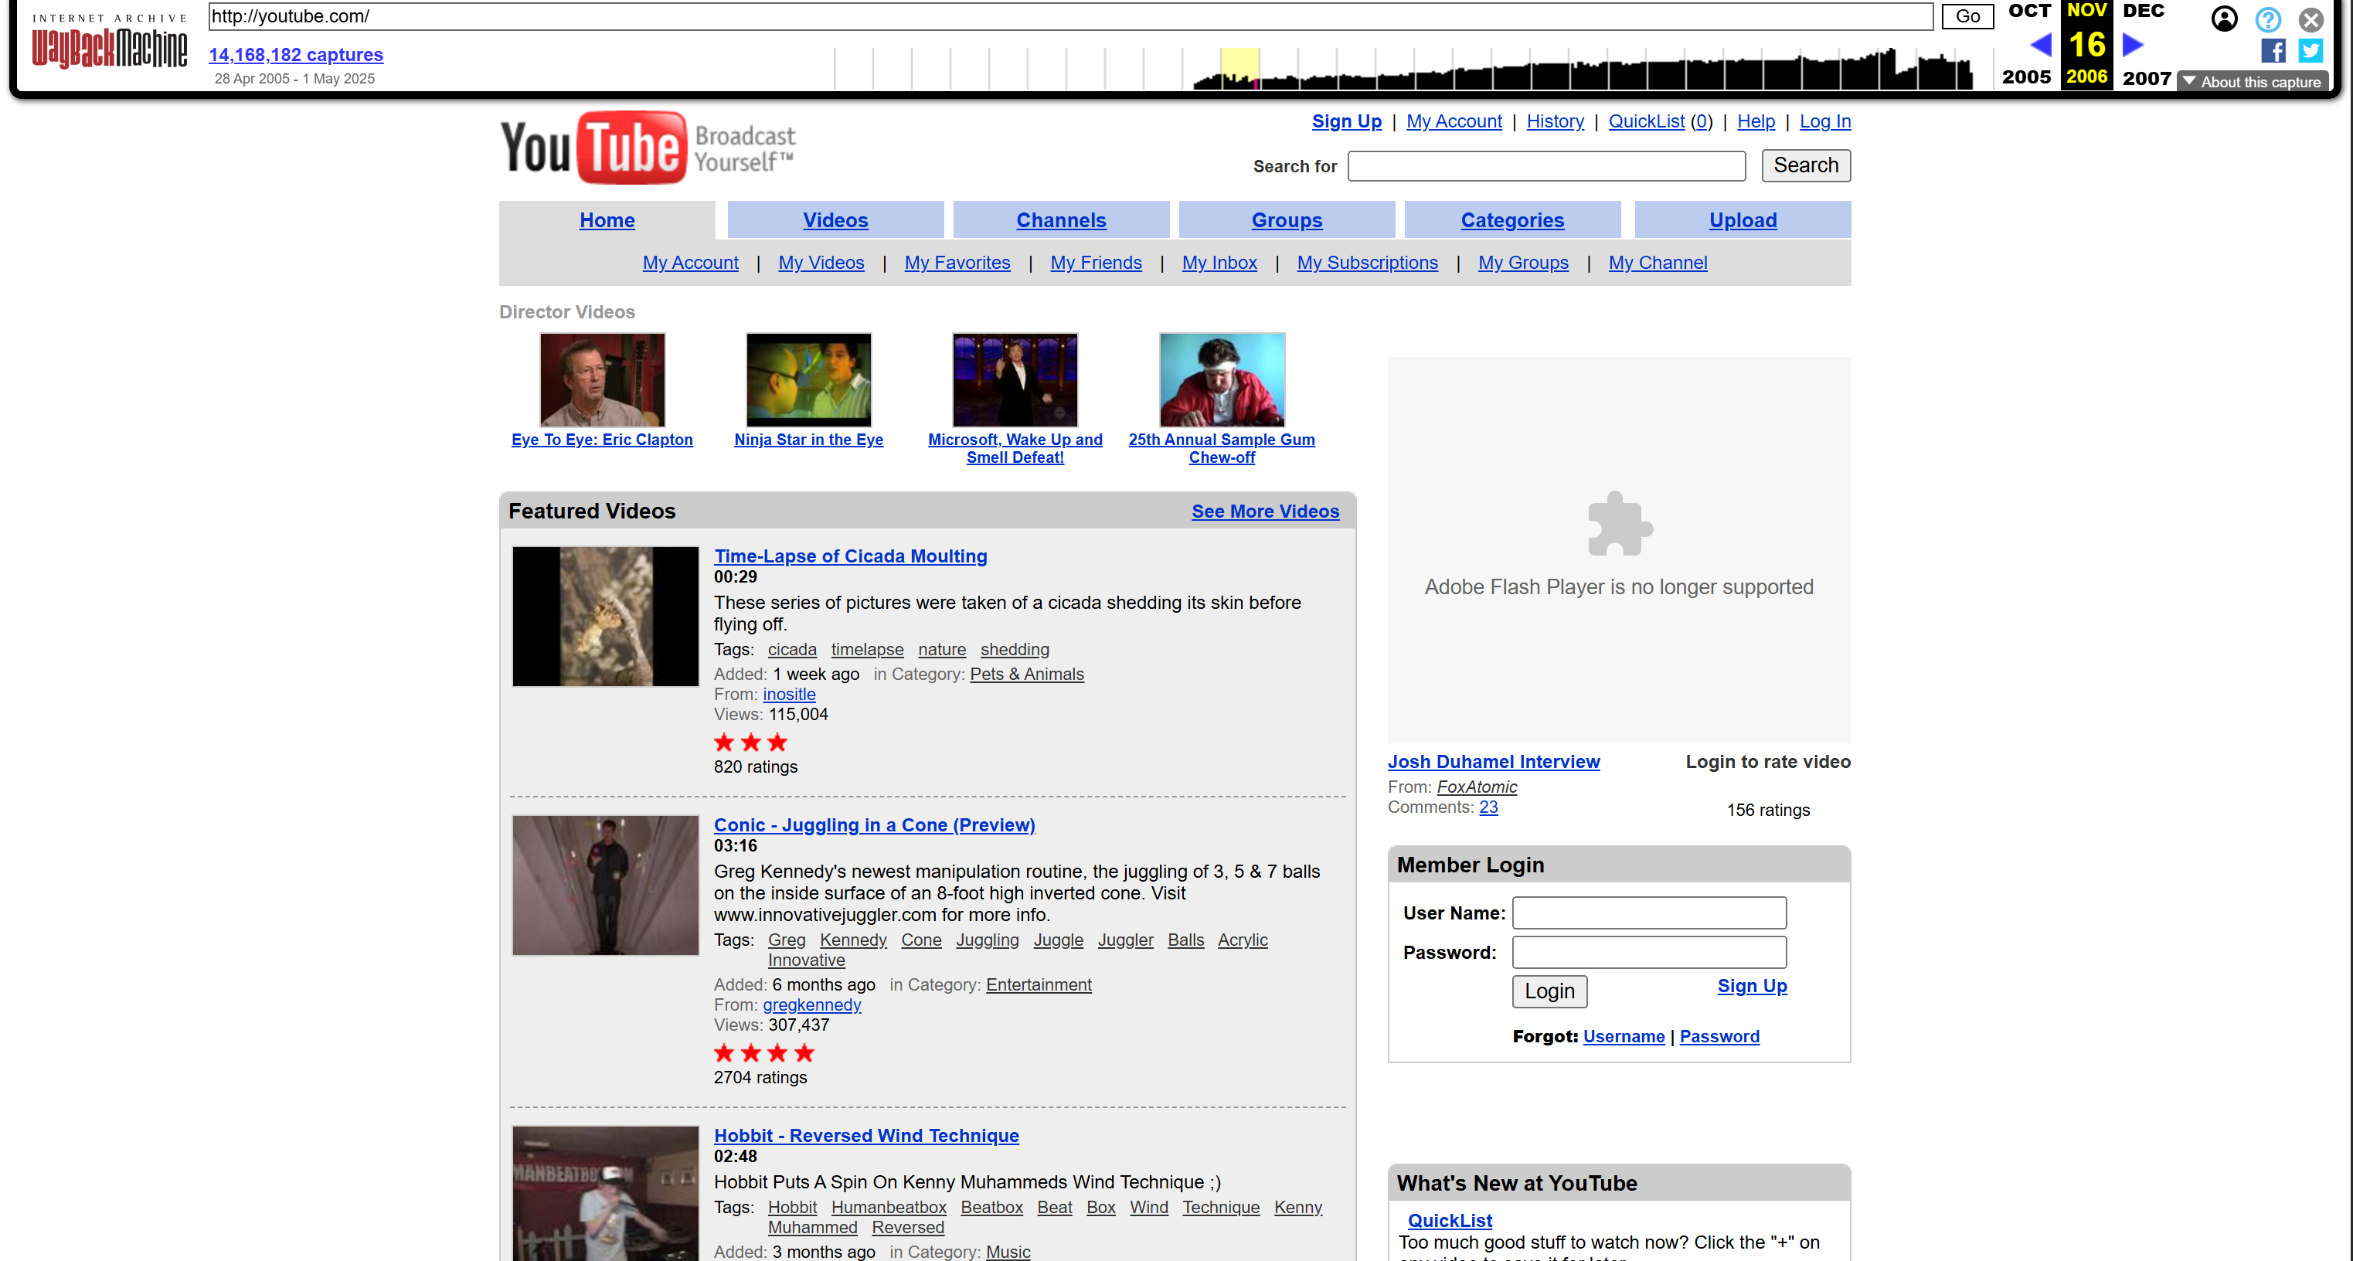Open the Channels tab
2353x1261 pixels.
(1060, 219)
